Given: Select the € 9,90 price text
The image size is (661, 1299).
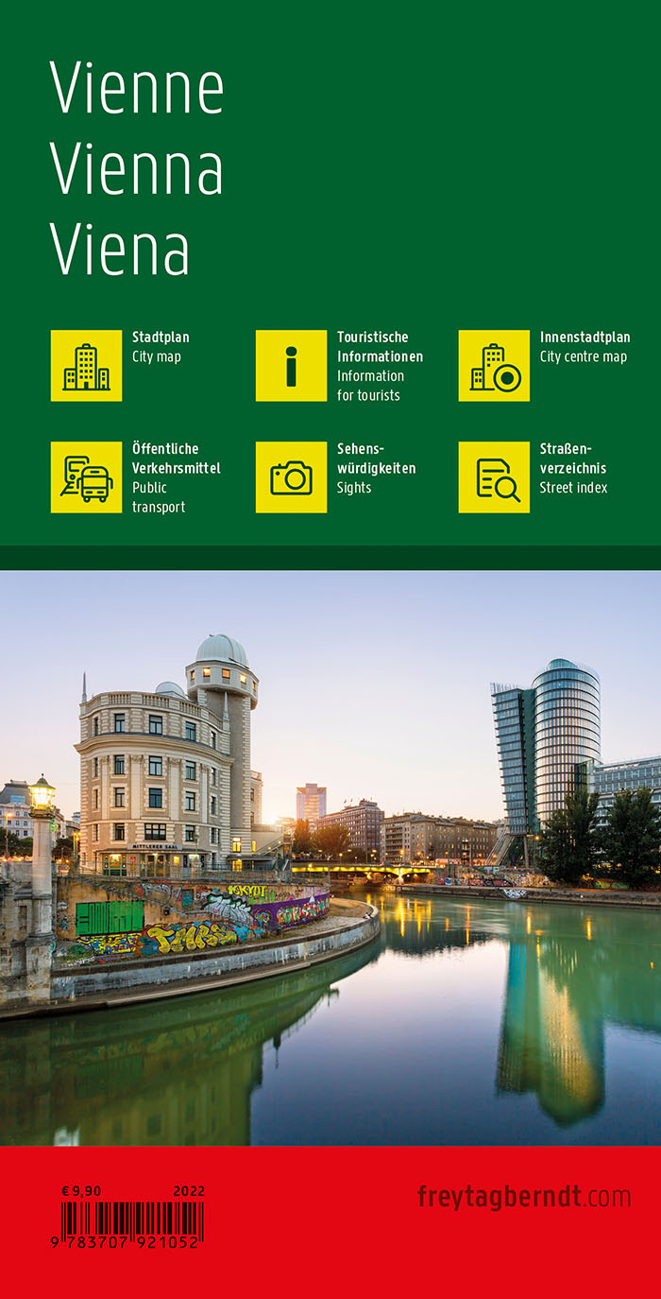Looking at the screenshot, I should tap(81, 1191).
